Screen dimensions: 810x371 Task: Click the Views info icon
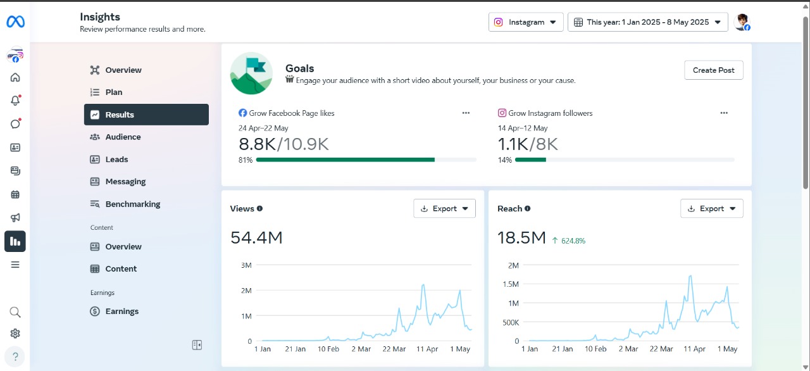(260, 209)
